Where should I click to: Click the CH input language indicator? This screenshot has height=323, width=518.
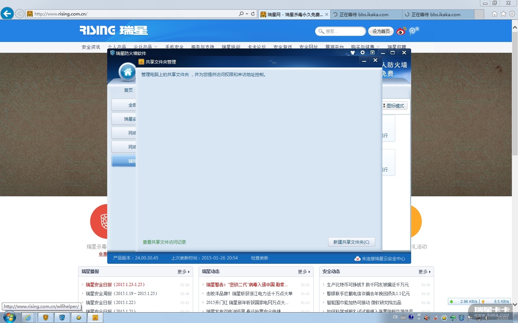pos(395,317)
